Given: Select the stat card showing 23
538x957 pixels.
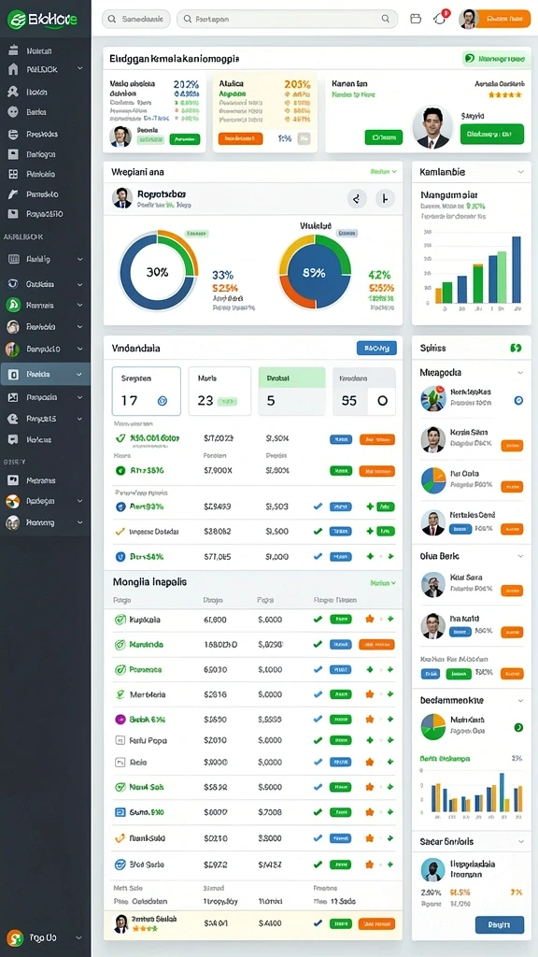Looking at the screenshot, I should [219, 392].
